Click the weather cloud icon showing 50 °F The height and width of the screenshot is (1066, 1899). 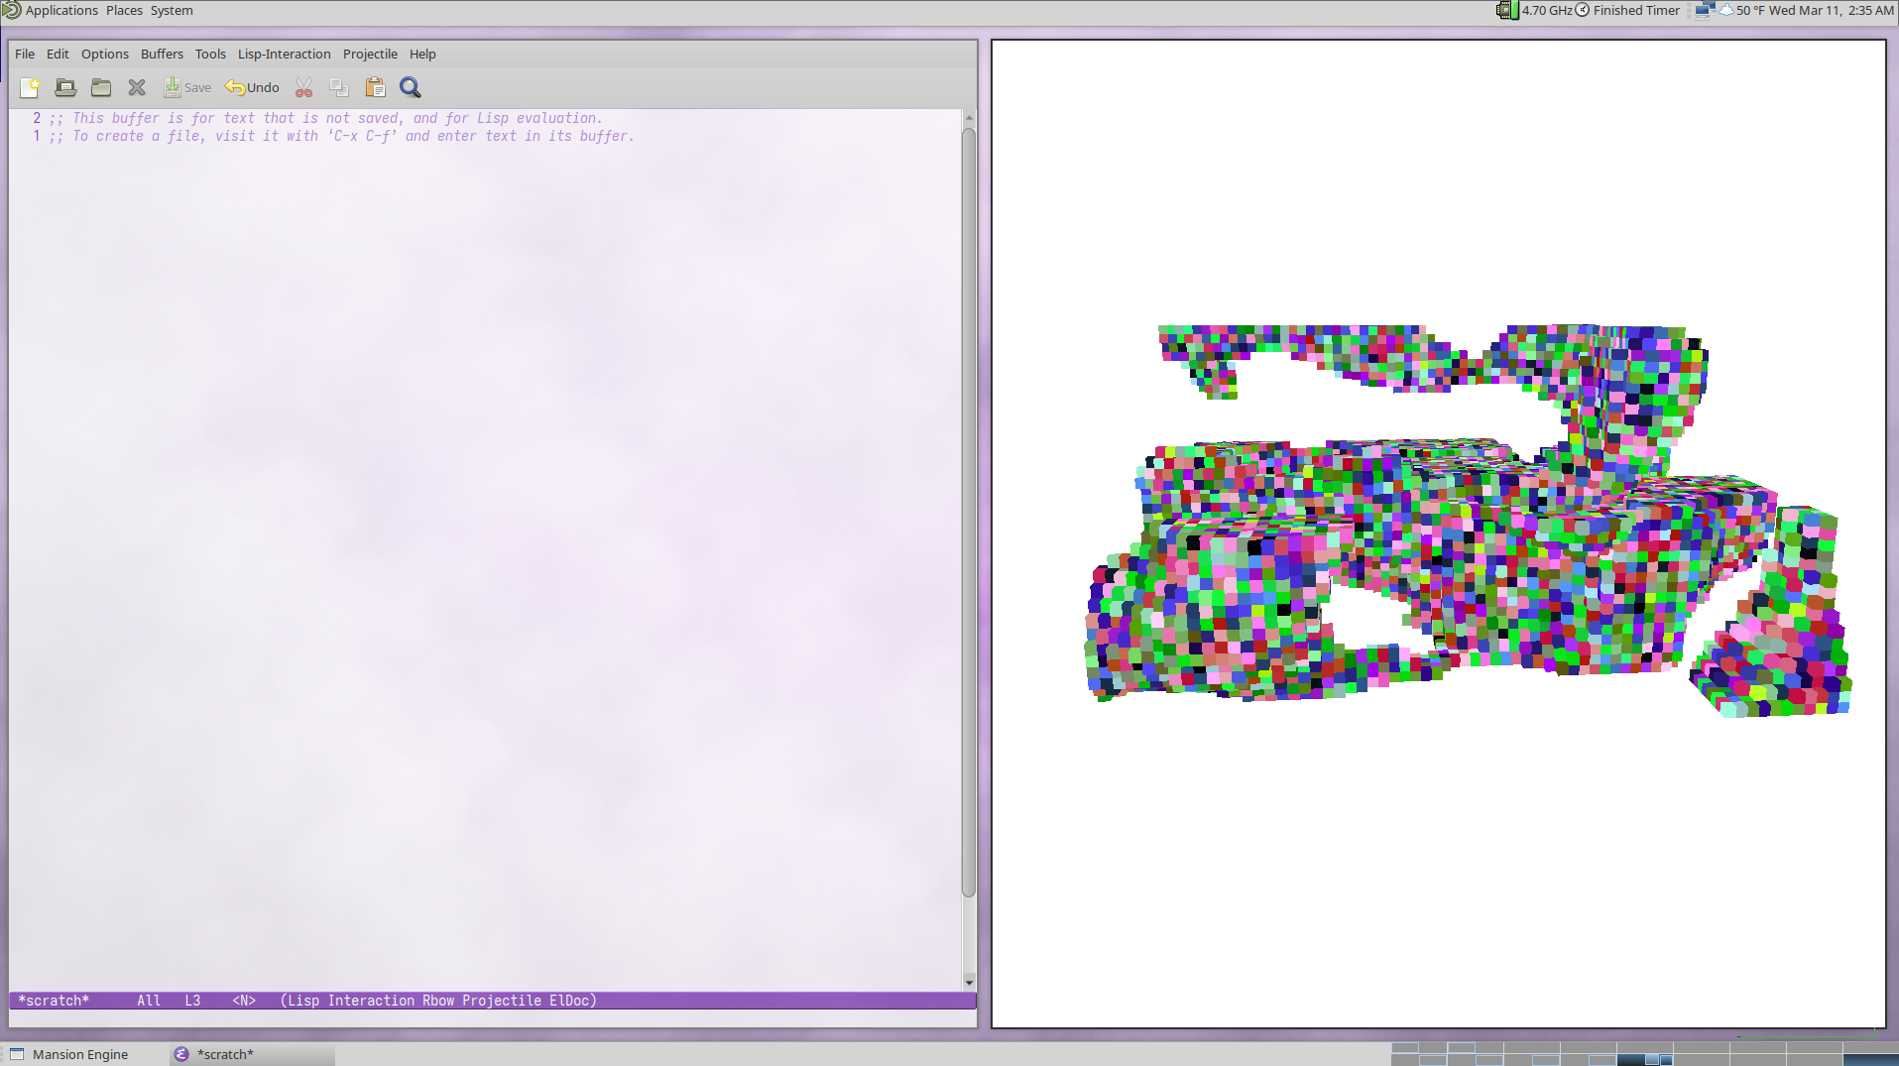[x=1726, y=11]
